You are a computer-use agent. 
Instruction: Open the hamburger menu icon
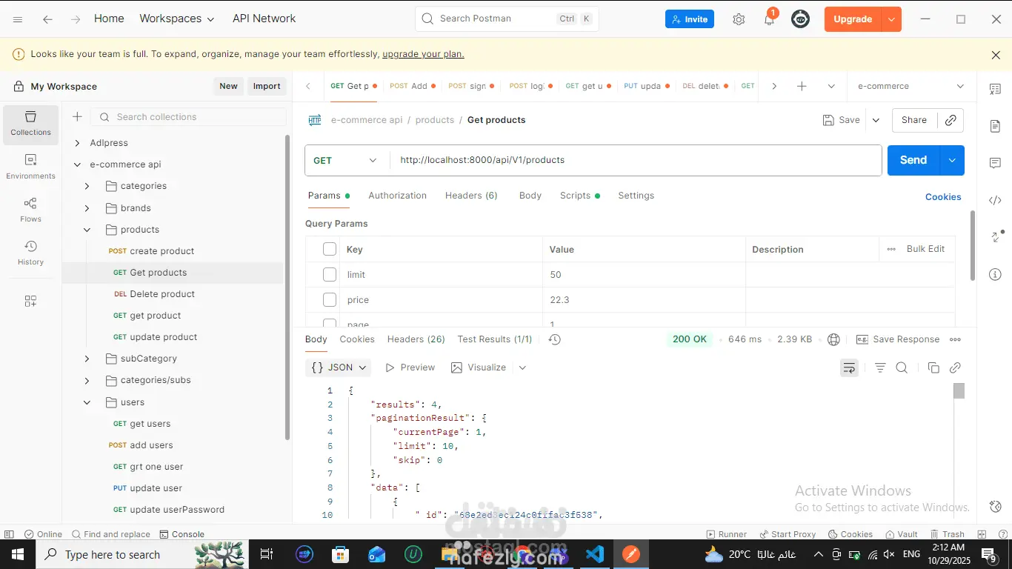(x=18, y=19)
